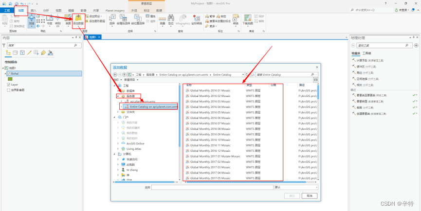Expand the Living Atlas tree node

click(x=118, y=149)
